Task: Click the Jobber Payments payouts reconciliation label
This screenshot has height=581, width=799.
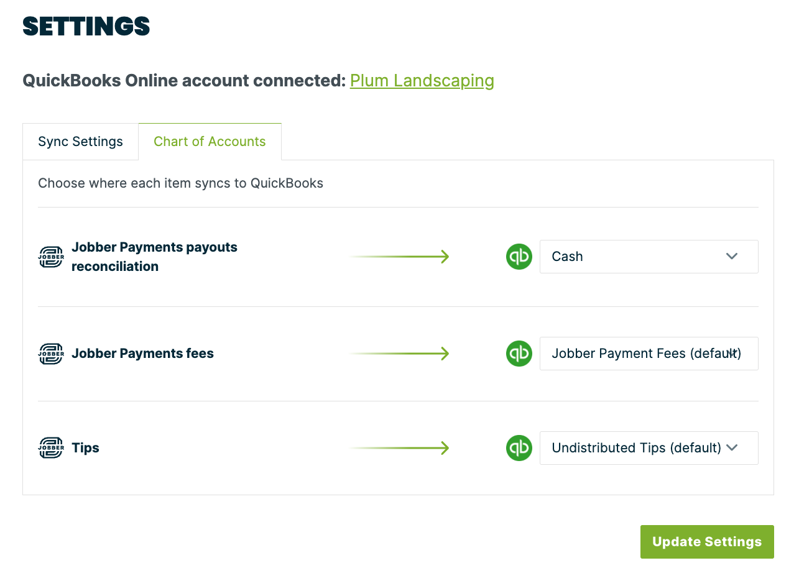Action: [x=154, y=257]
